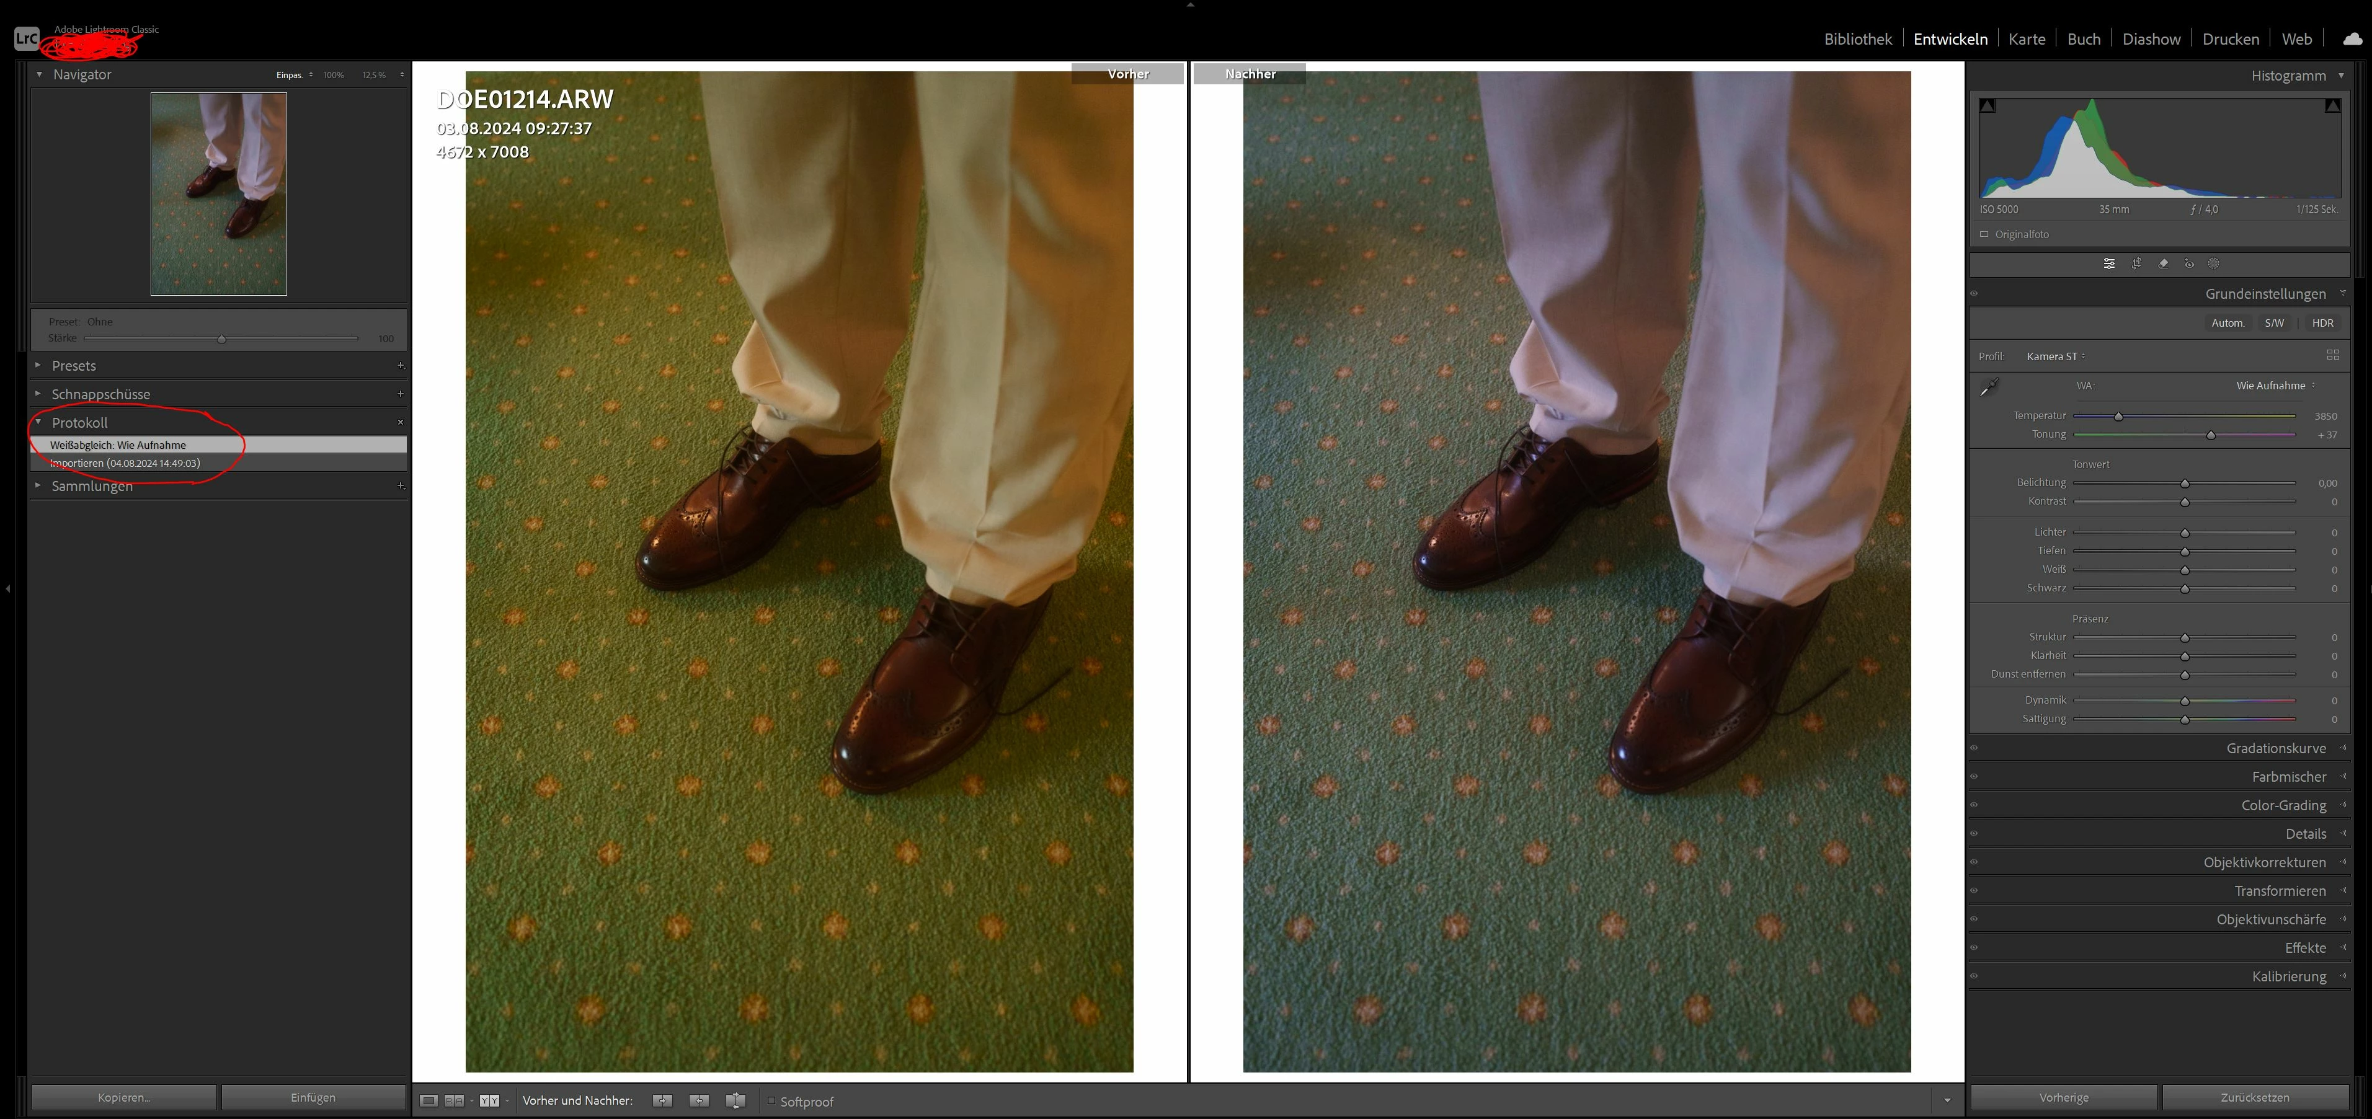Expand the Presets panel
2372x1119 pixels.
pyautogui.click(x=74, y=366)
